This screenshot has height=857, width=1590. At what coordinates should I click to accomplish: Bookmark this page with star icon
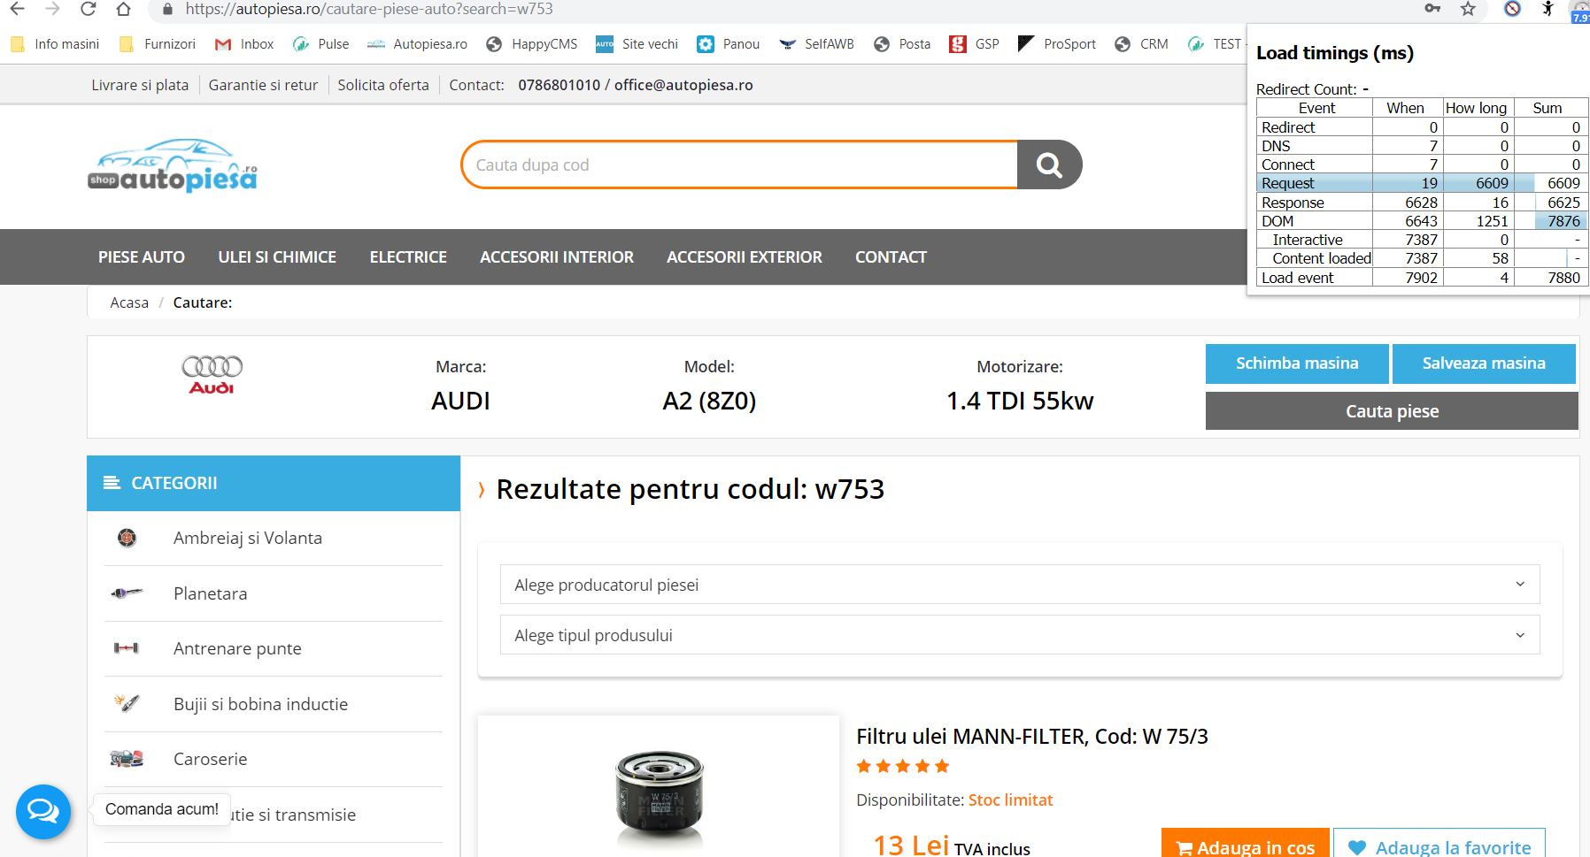point(1468,9)
